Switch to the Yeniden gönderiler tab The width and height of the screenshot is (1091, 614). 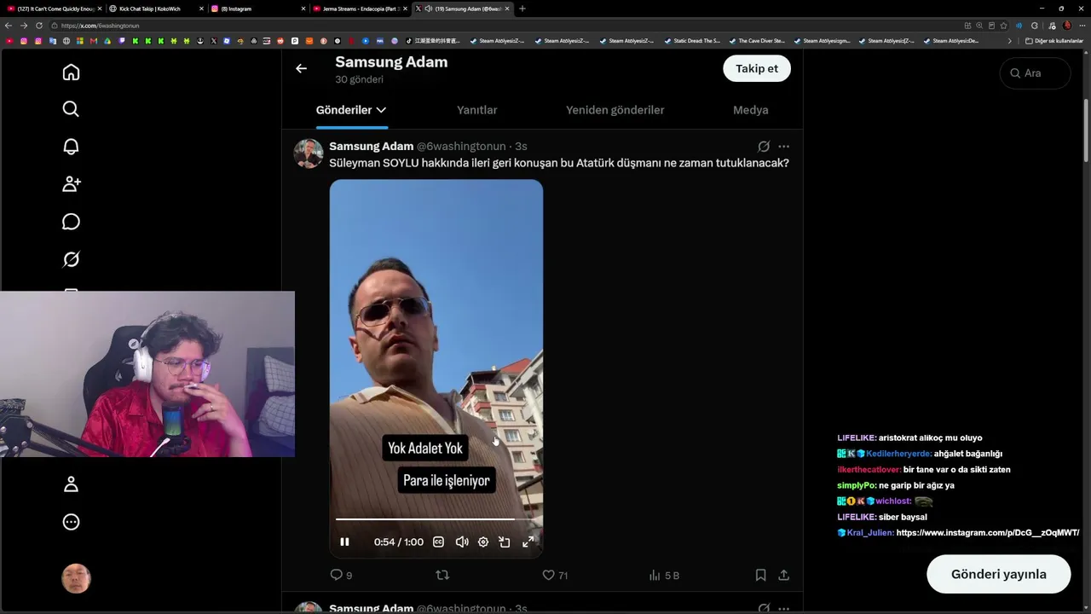click(x=615, y=110)
